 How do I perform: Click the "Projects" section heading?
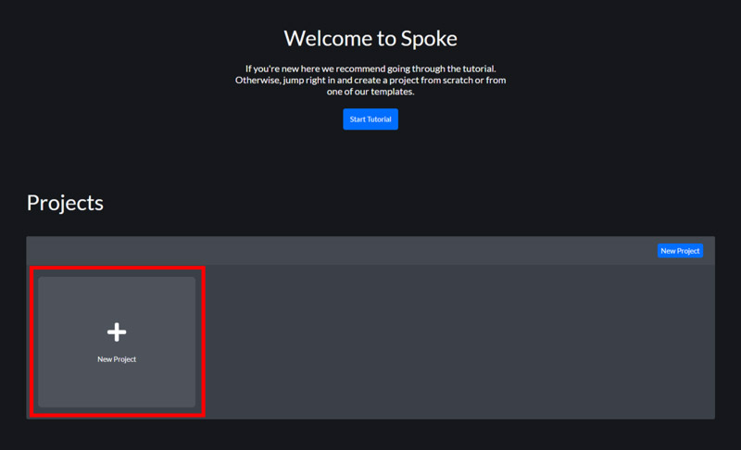[65, 203]
